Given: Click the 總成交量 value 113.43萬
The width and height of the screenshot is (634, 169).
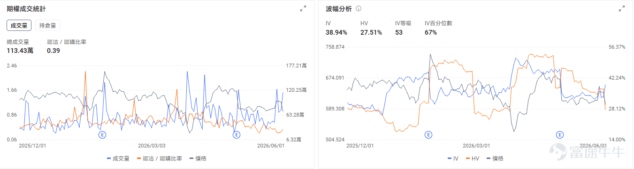Looking at the screenshot, I should click(20, 51).
